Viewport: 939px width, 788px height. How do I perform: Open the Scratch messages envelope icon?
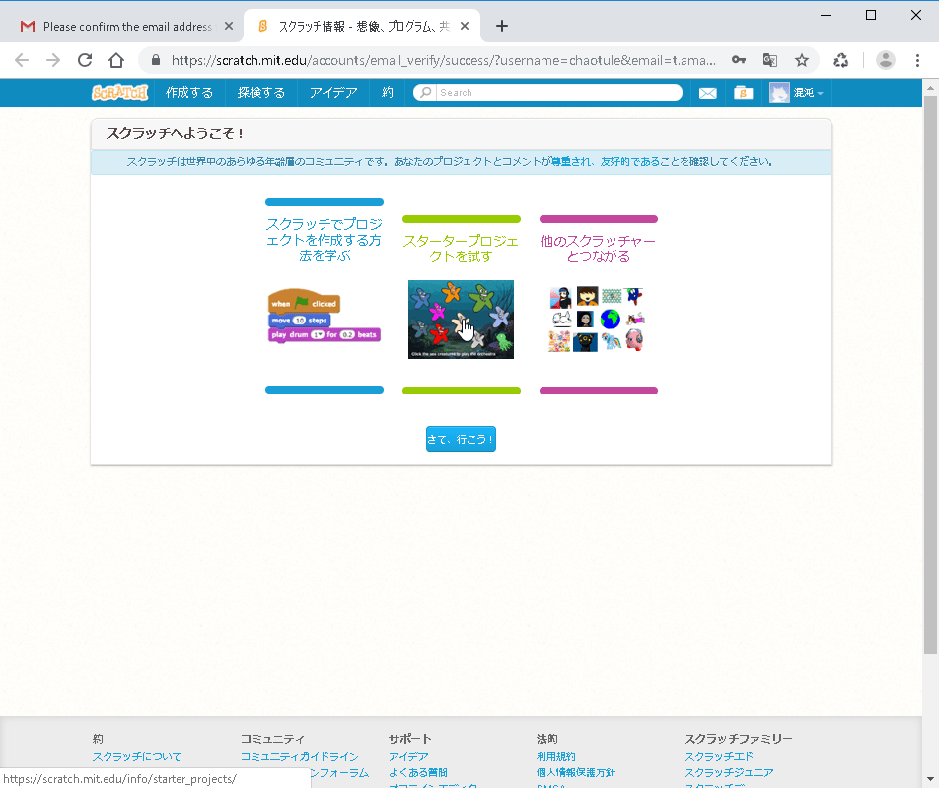(x=708, y=93)
